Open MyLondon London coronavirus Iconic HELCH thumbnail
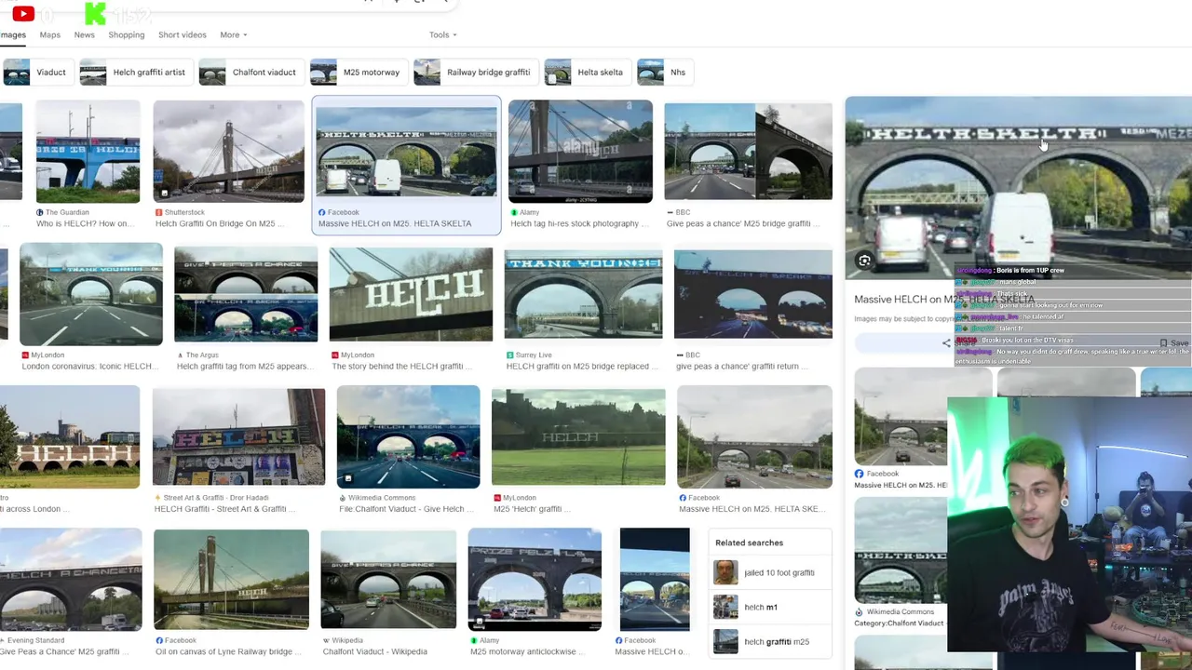1192x670 pixels. click(x=91, y=294)
